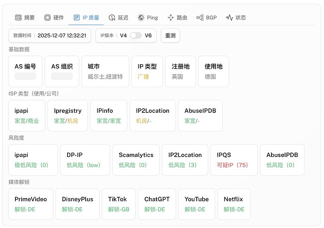
Task: Click the V6 label
Action: point(148,36)
